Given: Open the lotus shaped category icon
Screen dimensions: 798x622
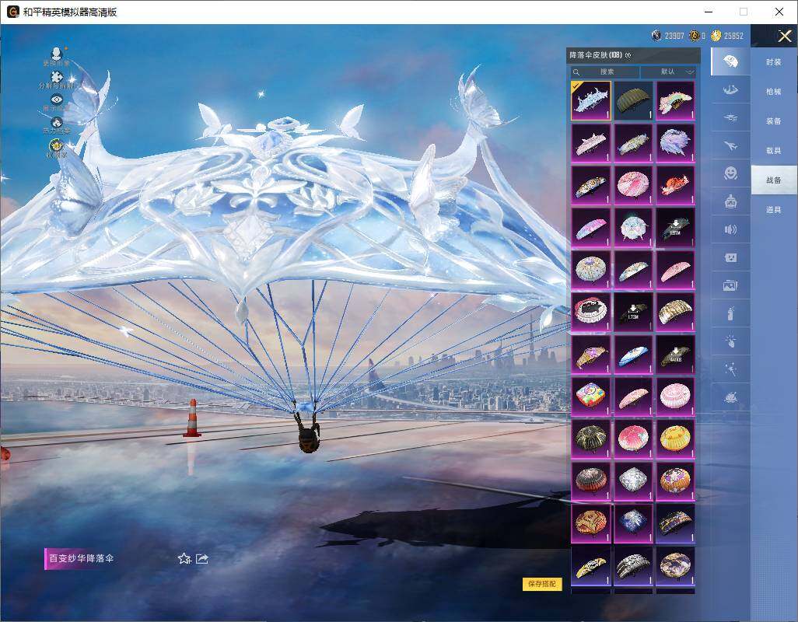Looking at the screenshot, I should point(730,397).
